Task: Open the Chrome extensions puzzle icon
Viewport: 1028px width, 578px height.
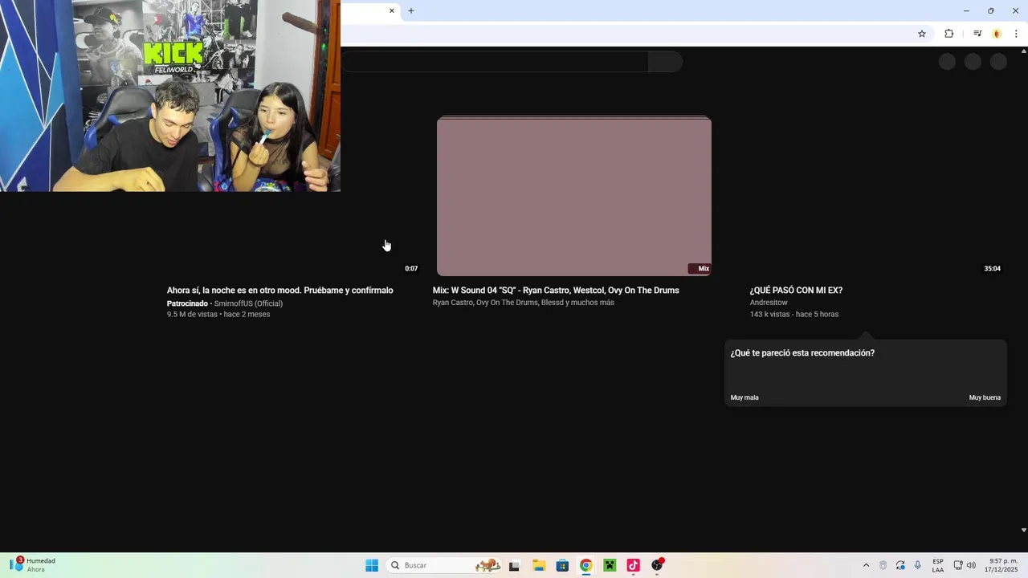Action: point(948,34)
